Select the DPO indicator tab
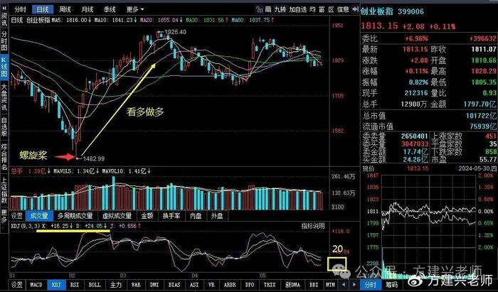Screen dimensions: 498x292 pos(250,285)
